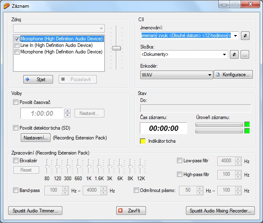Click the 00:00:00 recording time display
The image size is (263, 223).
click(x=164, y=128)
